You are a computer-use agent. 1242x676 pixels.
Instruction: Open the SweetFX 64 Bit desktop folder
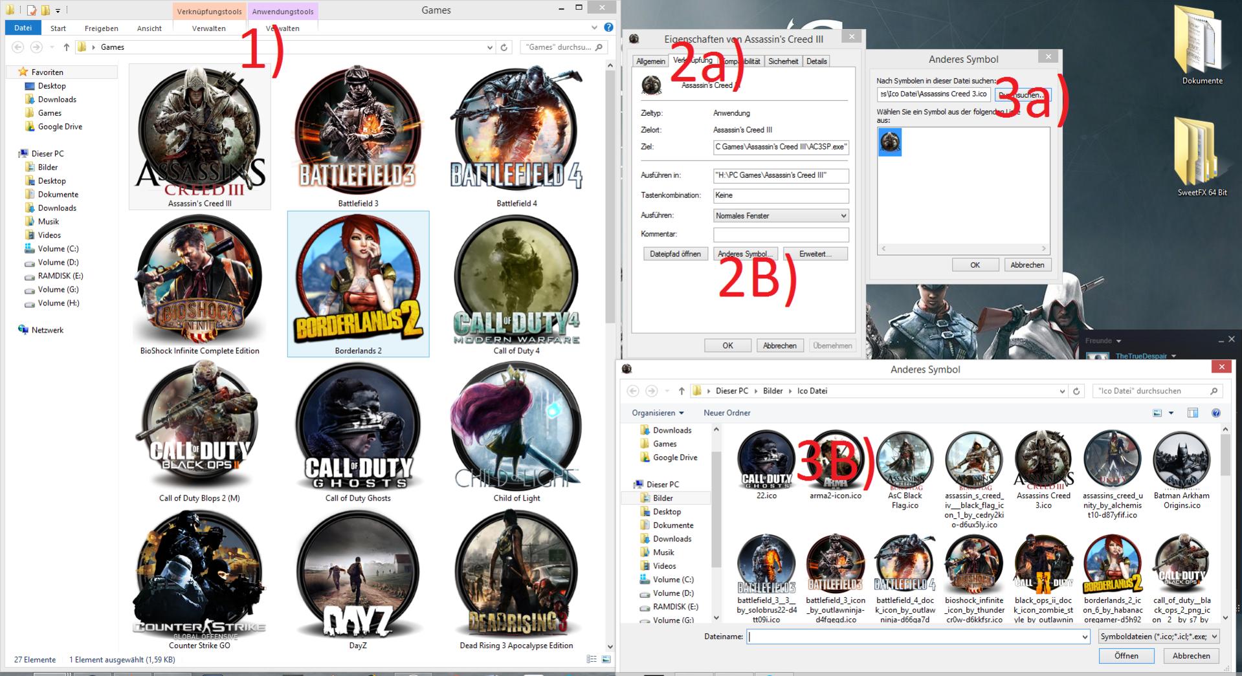[1202, 157]
